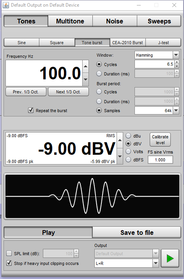Decrement the window Cycles value 6.5
Image resolution: width=184 pixels, height=279 pixels.
pyautogui.click(x=177, y=66)
